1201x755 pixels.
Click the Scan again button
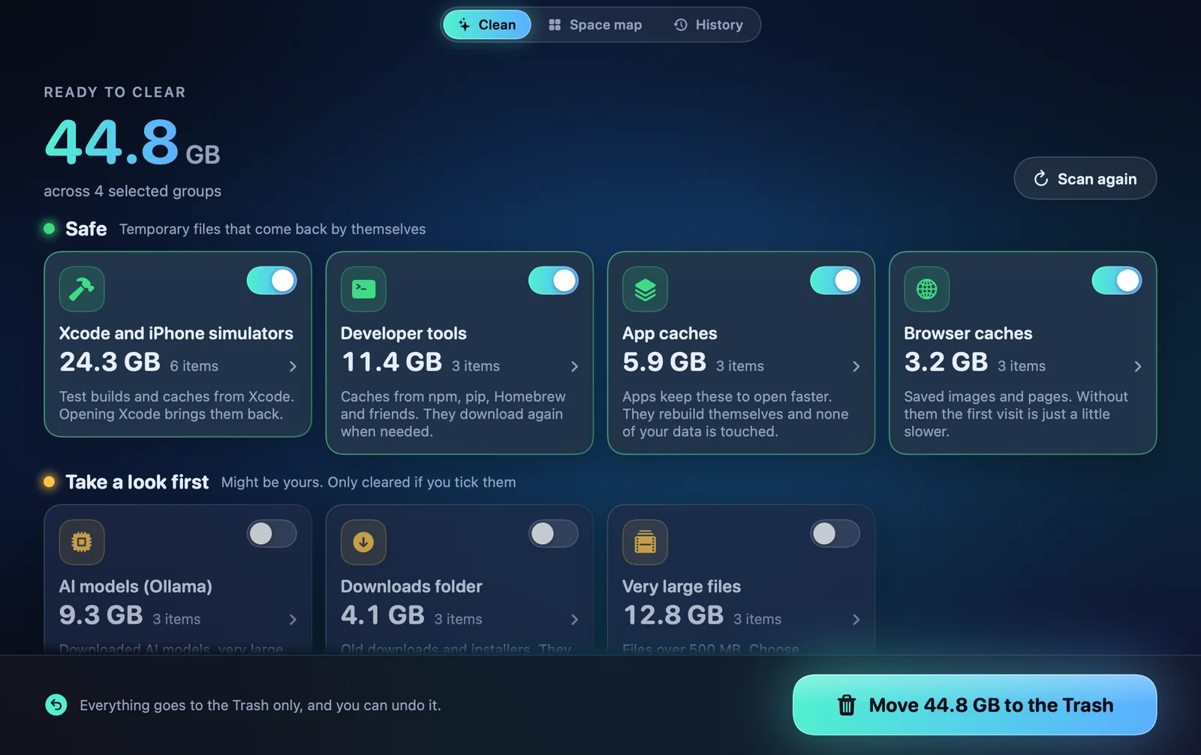1085,179
